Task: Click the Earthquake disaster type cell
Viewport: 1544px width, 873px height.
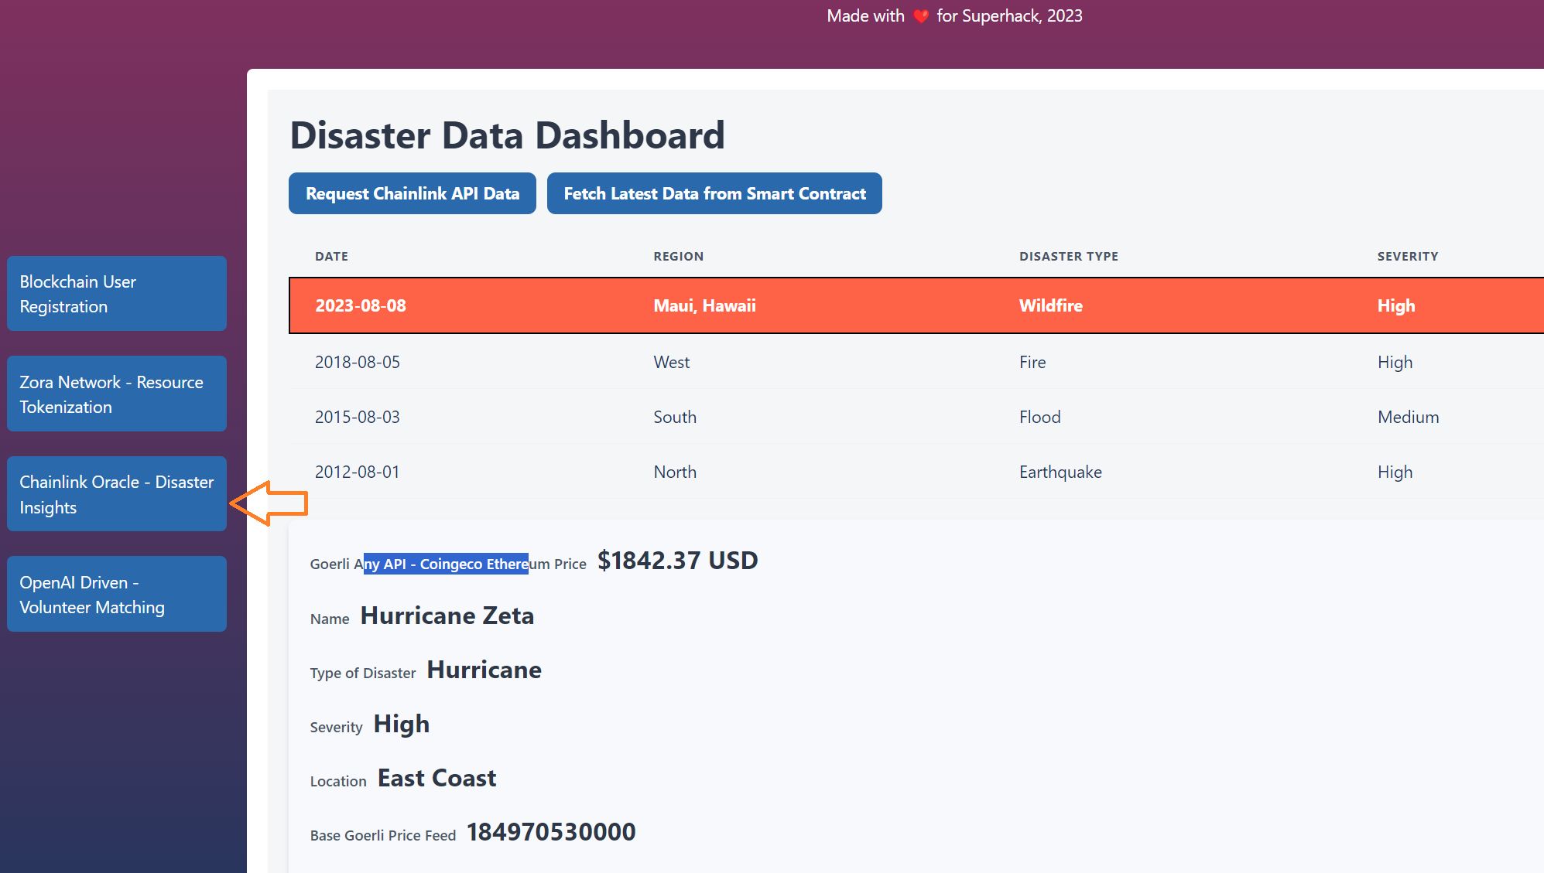Action: coord(1060,472)
